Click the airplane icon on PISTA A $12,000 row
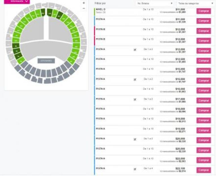Viewport: 216px width, 176px height. pyautogui.click(x=135, y=50)
